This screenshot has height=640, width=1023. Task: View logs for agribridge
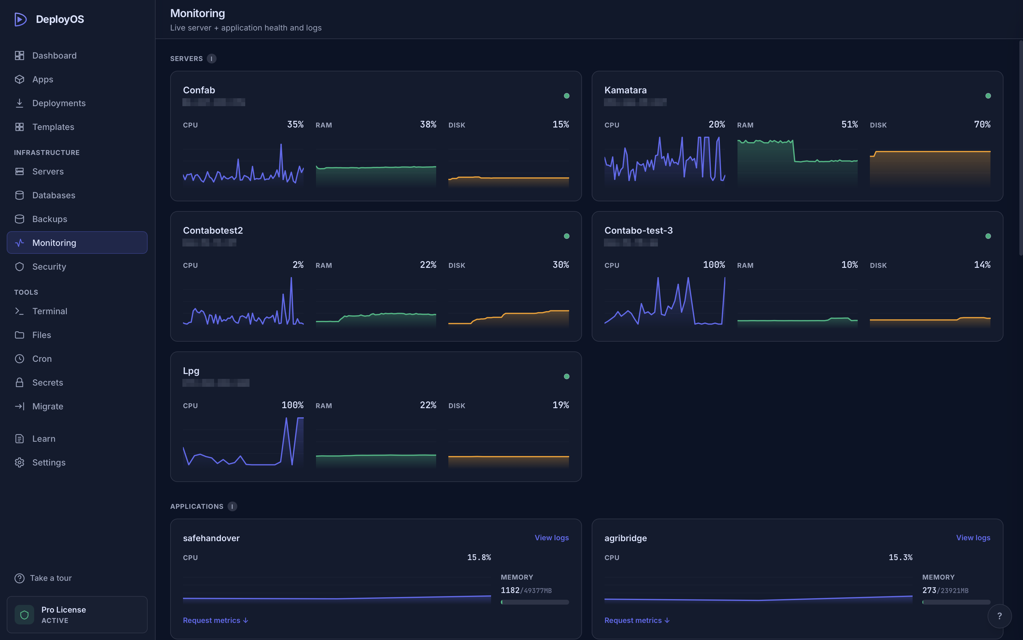(973, 538)
